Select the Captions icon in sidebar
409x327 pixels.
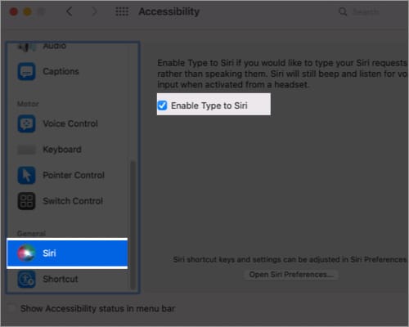[26, 71]
